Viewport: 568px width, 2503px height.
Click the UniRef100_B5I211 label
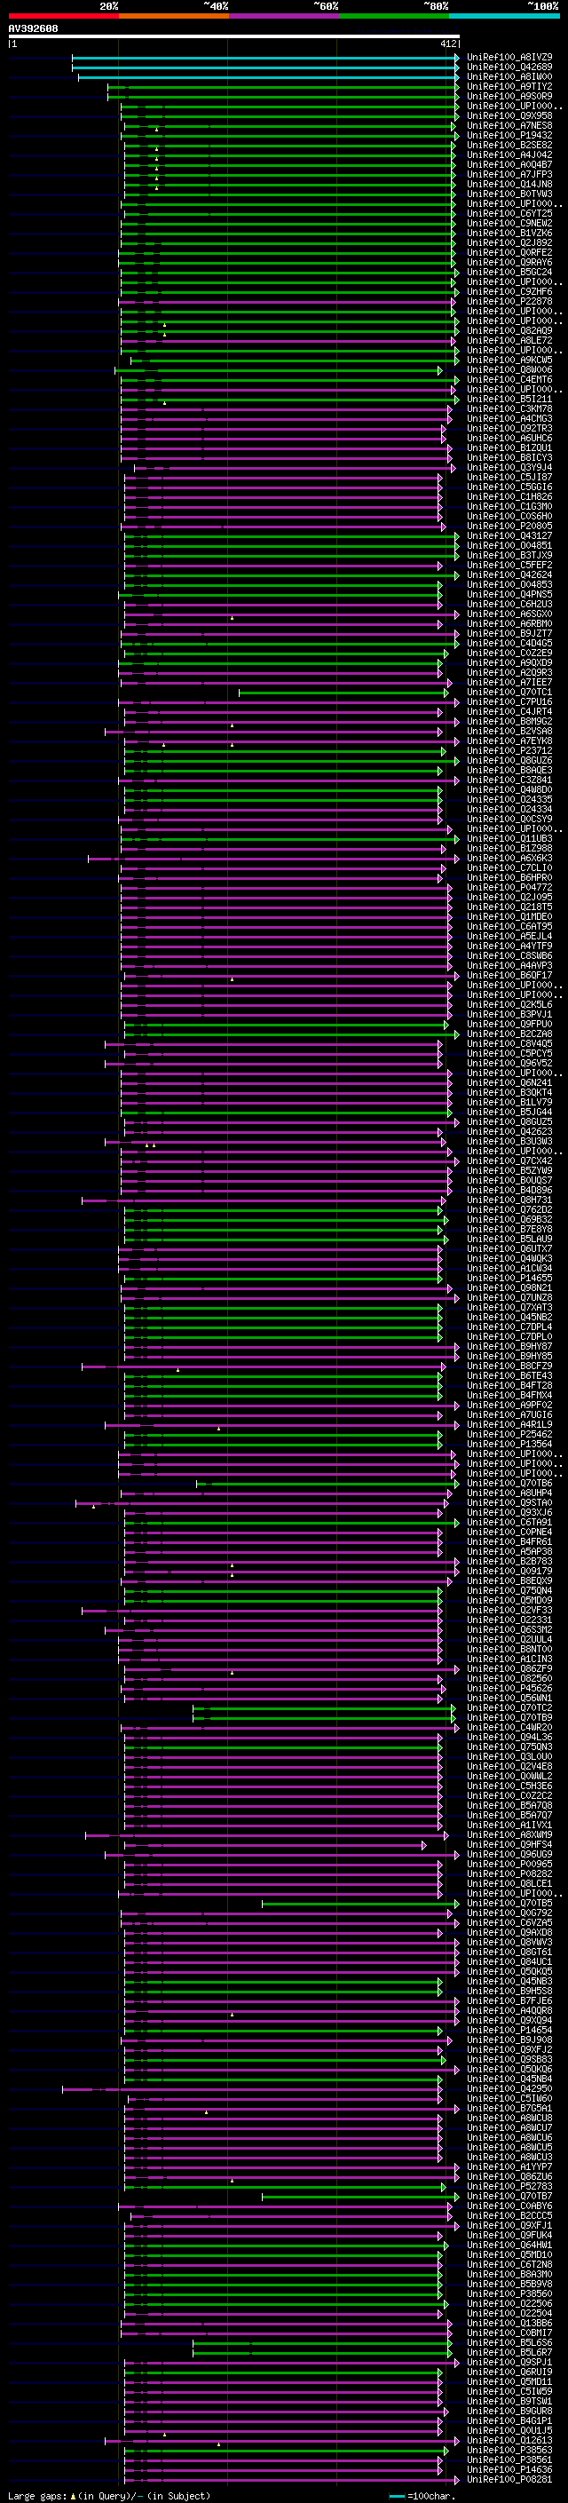click(x=509, y=400)
